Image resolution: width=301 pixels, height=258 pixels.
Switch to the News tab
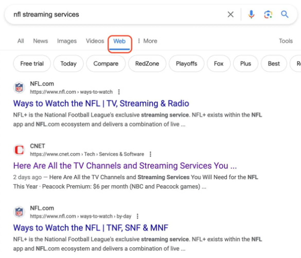[x=41, y=41]
